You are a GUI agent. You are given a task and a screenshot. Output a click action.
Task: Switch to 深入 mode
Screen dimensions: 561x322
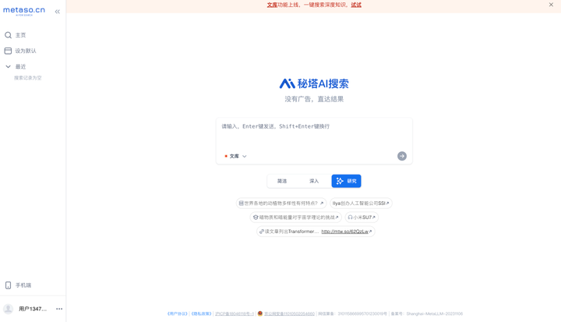coord(314,181)
